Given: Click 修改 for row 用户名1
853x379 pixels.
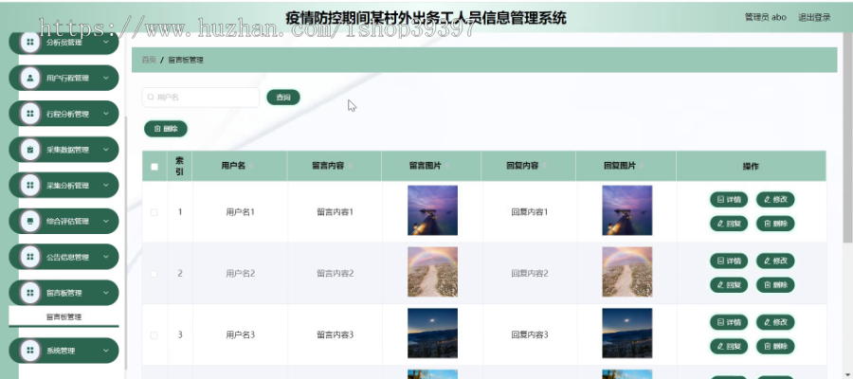Looking at the screenshot, I should pos(775,200).
